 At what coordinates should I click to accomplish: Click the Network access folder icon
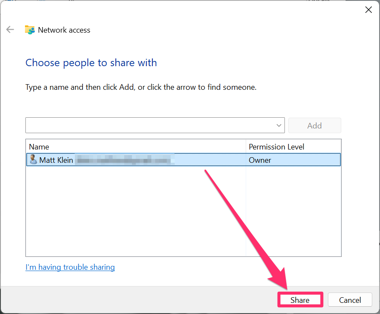click(30, 30)
